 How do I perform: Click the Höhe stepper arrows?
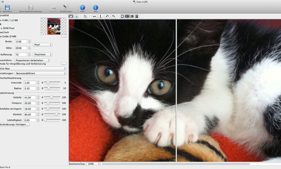(x=30, y=48)
